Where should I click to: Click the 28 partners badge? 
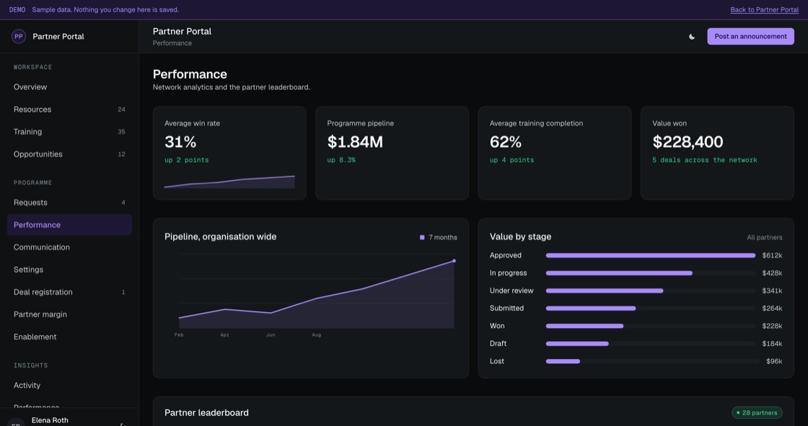click(757, 412)
